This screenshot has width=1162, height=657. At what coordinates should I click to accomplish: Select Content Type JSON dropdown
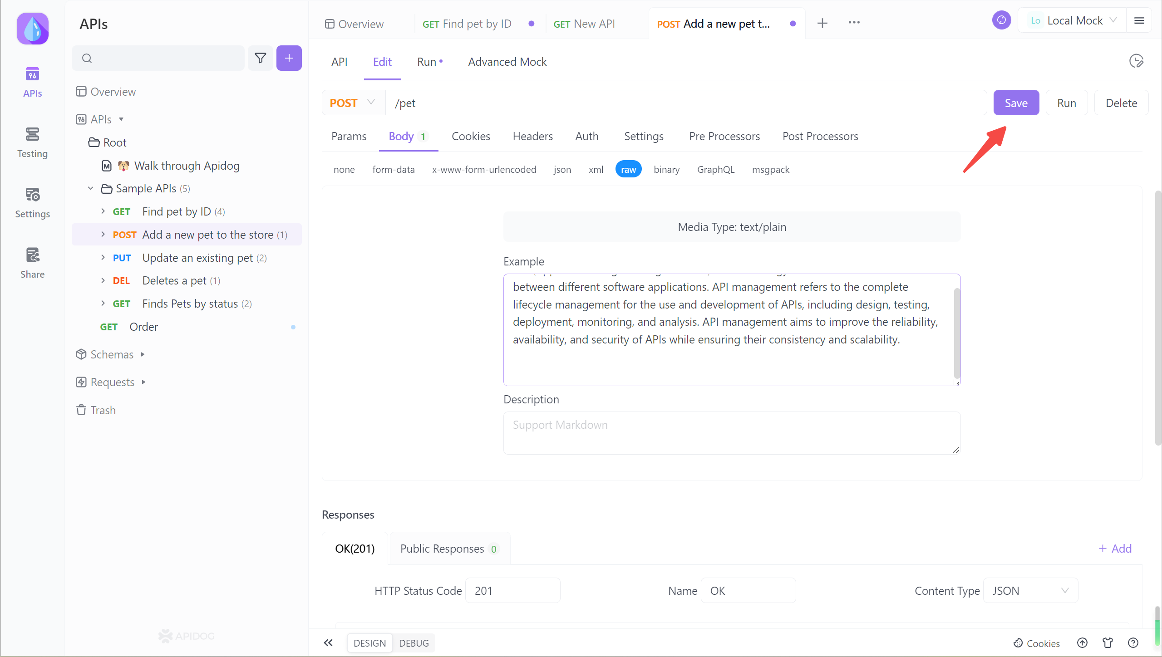(1029, 591)
